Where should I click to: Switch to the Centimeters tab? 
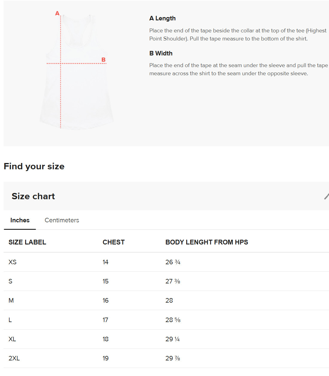point(62,220)
